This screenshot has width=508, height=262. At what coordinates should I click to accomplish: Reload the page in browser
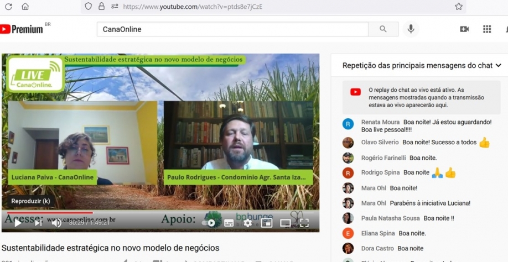pyautogui.click(x=8, y=7)
